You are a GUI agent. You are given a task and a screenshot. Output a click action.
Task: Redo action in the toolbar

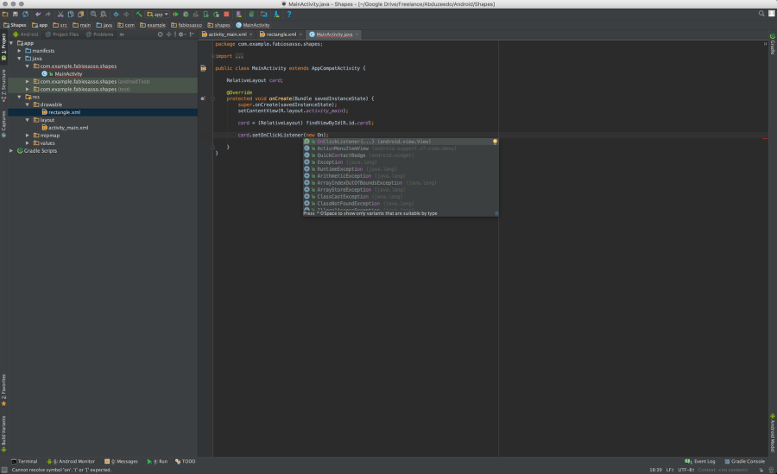[x=48, y=15]
